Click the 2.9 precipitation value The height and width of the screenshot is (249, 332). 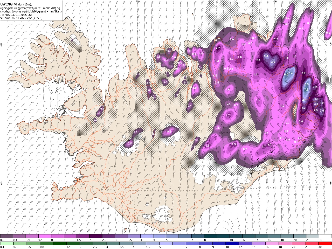click(x=316, y=110)
